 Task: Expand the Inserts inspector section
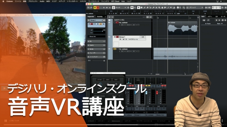point(96,45)
